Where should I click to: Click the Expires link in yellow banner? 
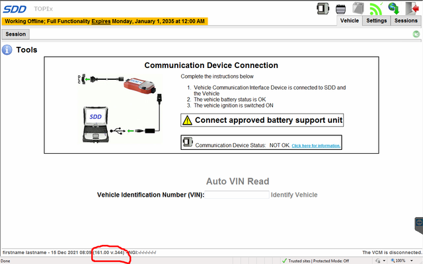pos(101,21)
